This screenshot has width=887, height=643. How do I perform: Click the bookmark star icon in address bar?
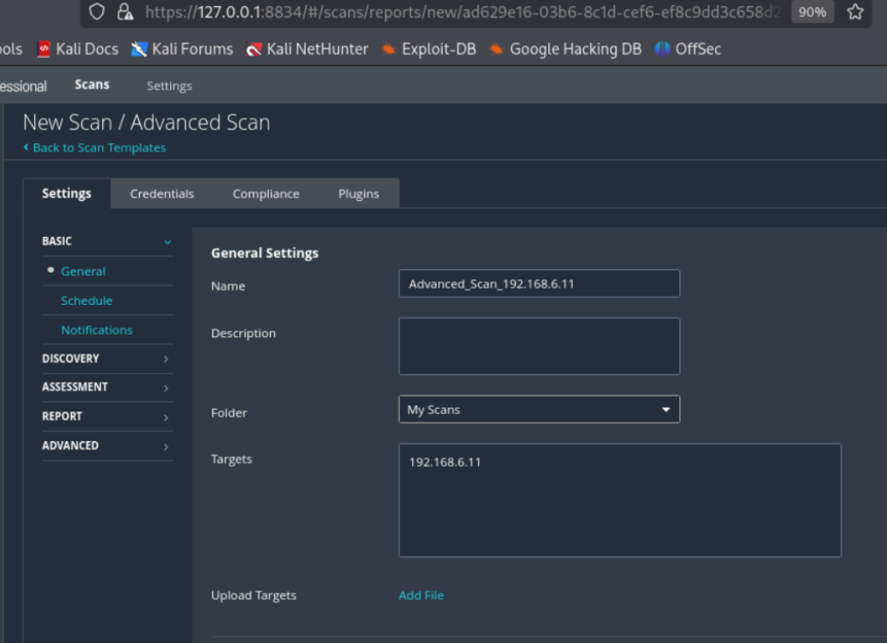tap(855, 12)
